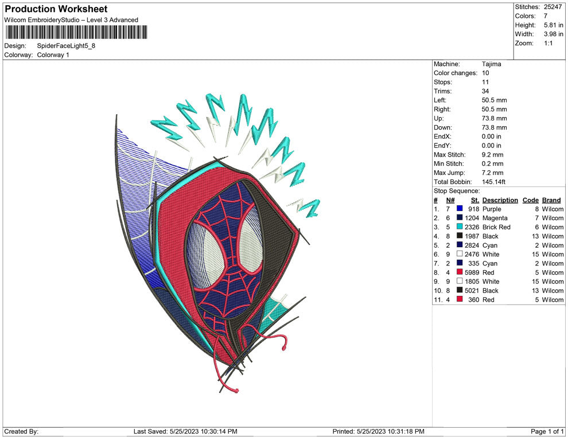The height and width of the screenshot is (437, 568).
Task: Click the Height value 5.81 in
Action: 554,25
